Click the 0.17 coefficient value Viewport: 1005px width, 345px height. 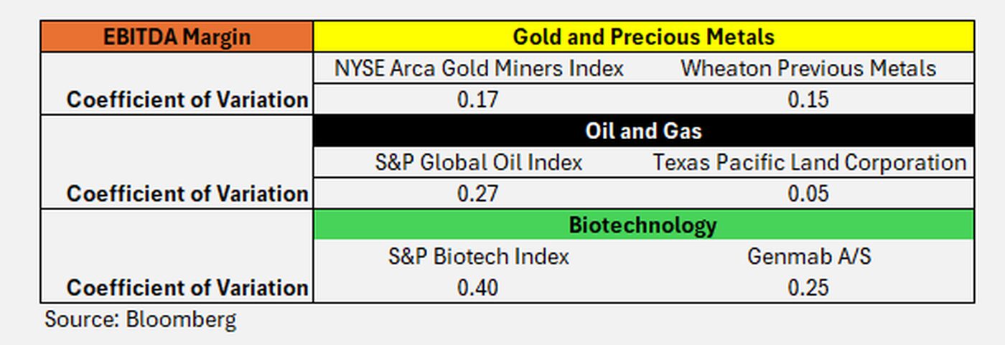tap(479, 99)
